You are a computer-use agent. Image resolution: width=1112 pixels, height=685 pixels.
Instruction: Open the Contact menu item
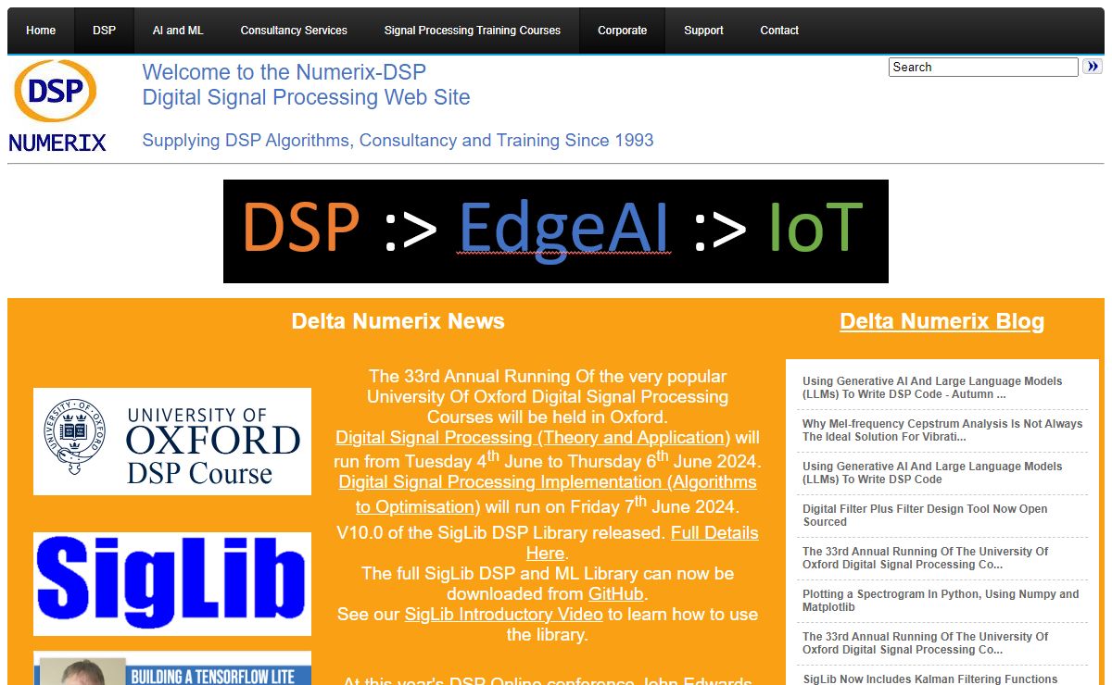(779, 31)
